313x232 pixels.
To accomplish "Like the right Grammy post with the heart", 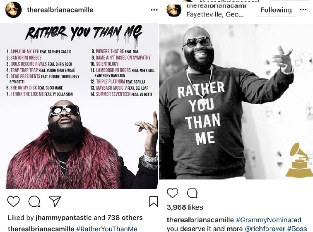I will coord(173,193).
